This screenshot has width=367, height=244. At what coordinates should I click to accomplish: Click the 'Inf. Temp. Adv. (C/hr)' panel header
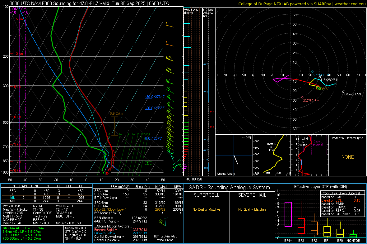point(209,13)
